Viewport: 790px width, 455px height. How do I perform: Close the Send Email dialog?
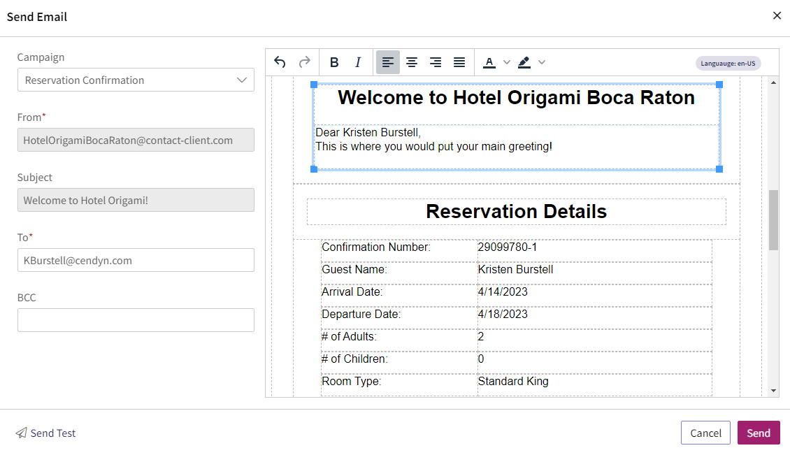coord(777,15)
